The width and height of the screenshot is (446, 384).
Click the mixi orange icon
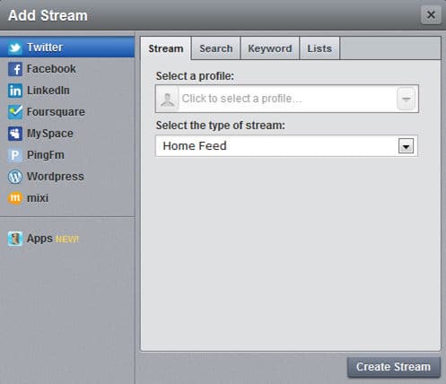pyautogui.click(x=15, y=198)
